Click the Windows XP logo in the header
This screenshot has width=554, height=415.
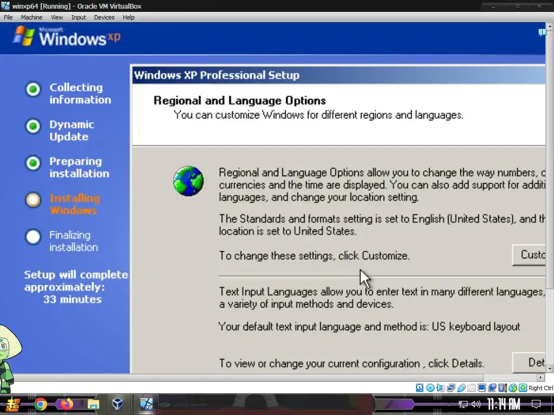pyautogui.click(x=67, y=36)
